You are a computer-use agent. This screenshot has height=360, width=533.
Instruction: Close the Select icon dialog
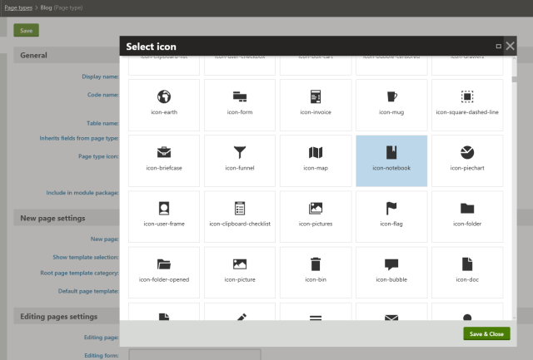510,46
